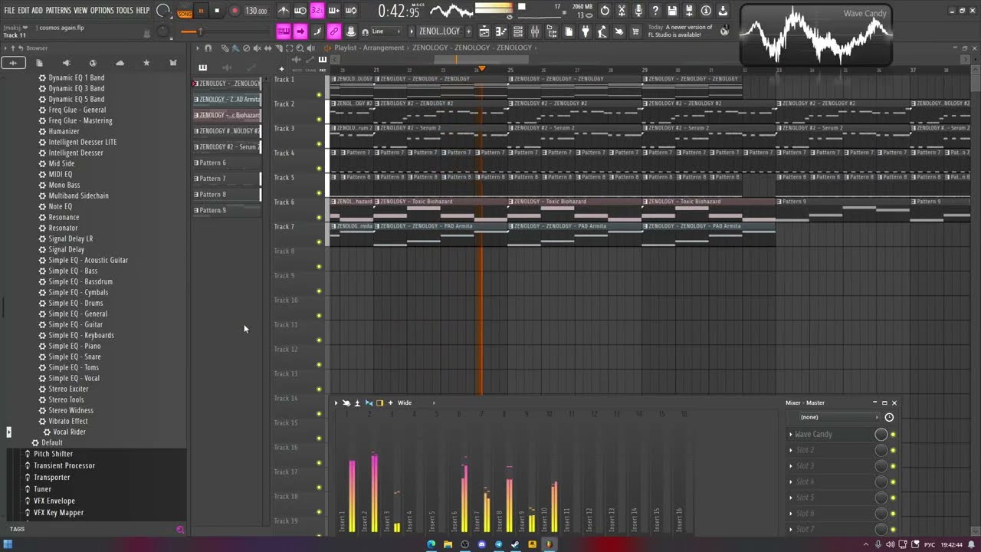Mute Track 4 with its green light
The height and width of the screenshot is (552, 981).
pos(319,169)
